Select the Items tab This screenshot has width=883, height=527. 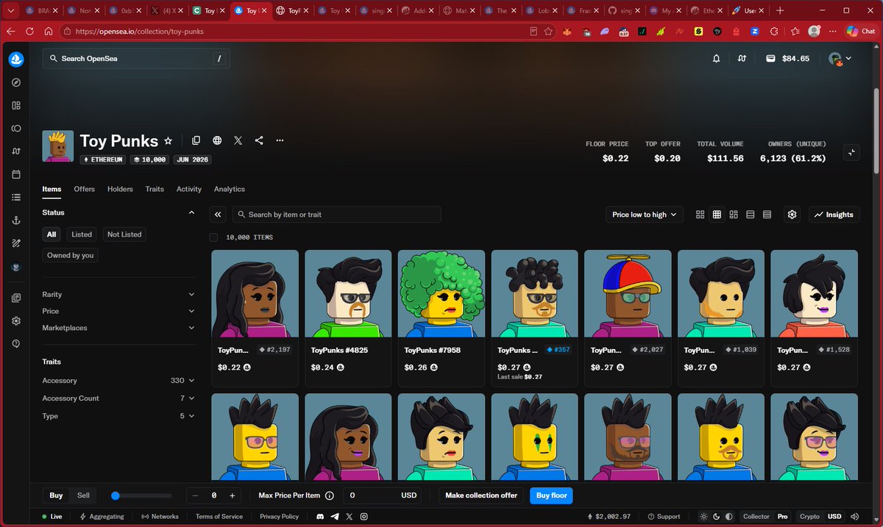[x=52, y=189]
